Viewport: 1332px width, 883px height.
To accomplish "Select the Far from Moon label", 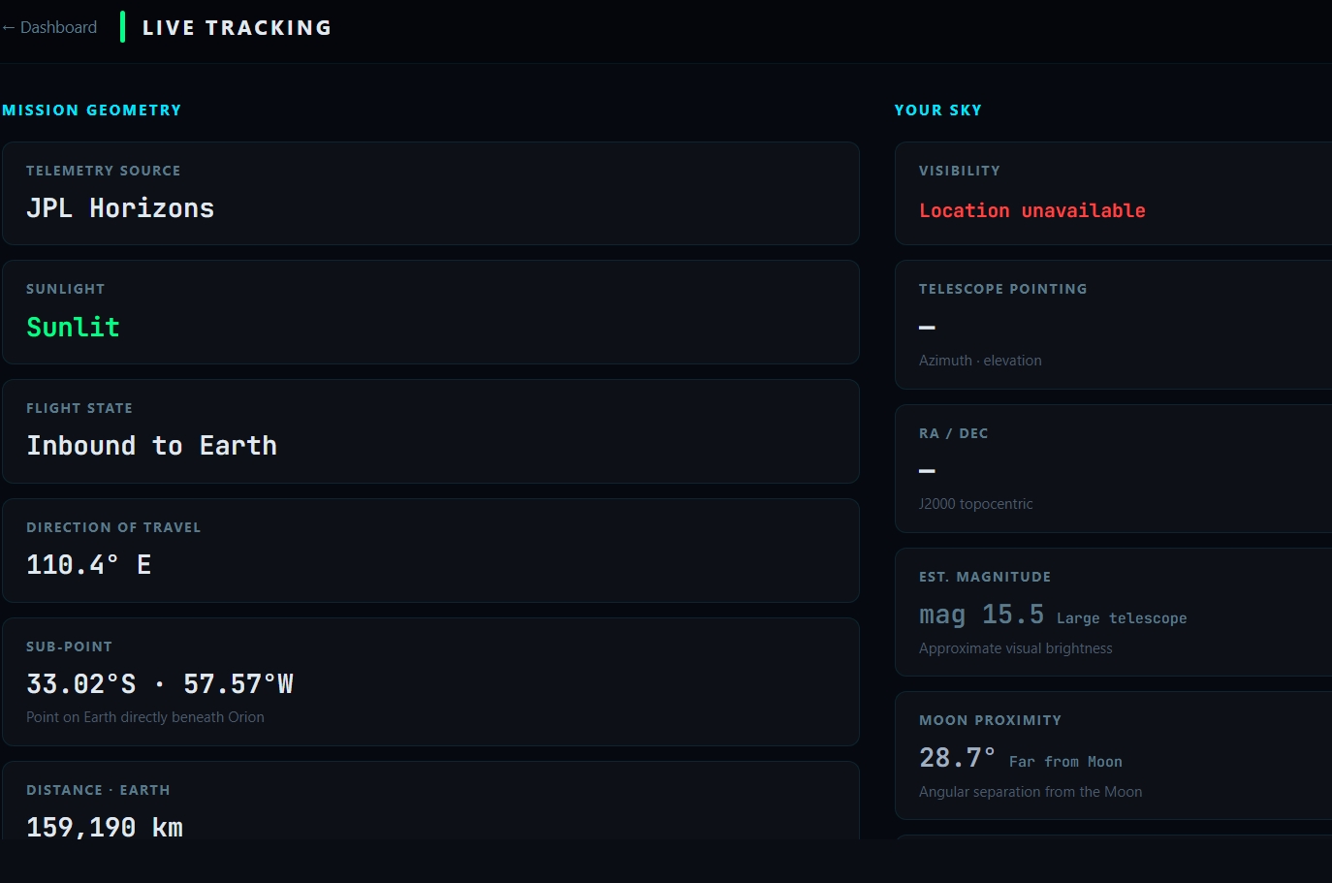I will tap(1065, 762).
